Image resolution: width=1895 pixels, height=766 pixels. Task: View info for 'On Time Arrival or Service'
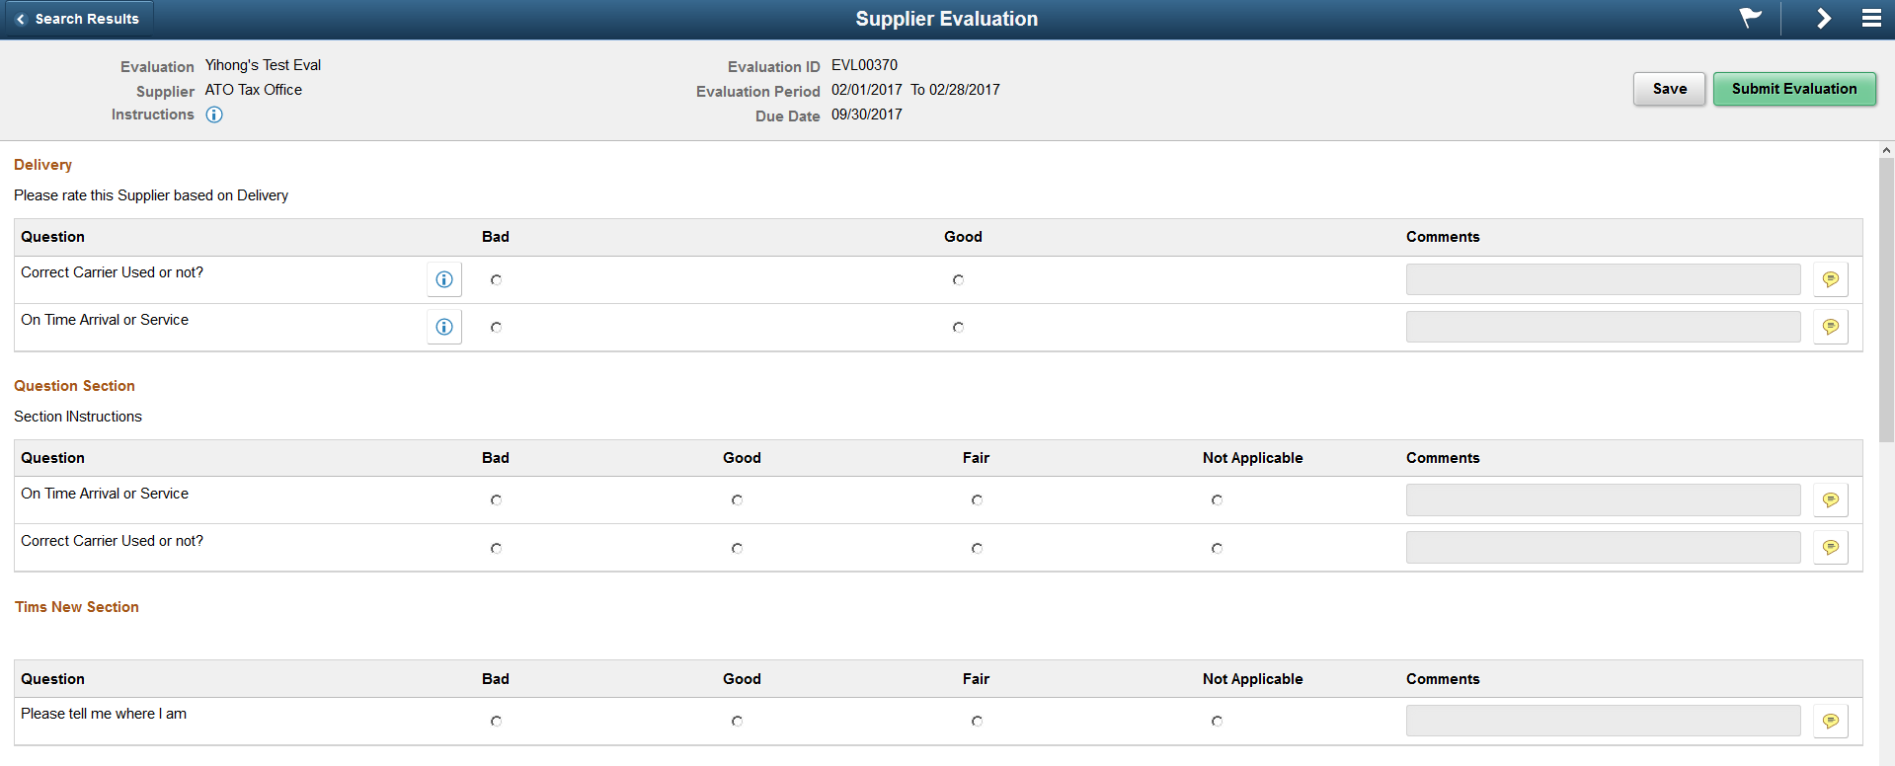click(443, 327)
